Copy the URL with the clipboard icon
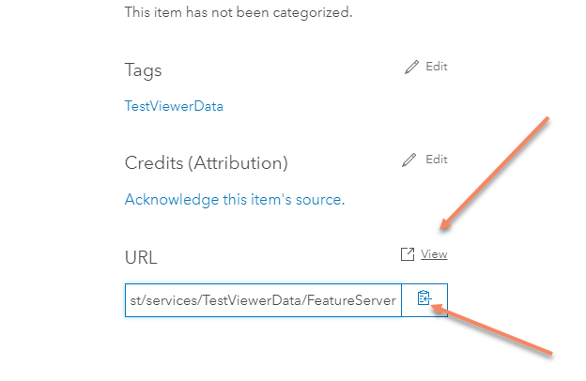This screenshot has width=586, height=381. [424, 298]
